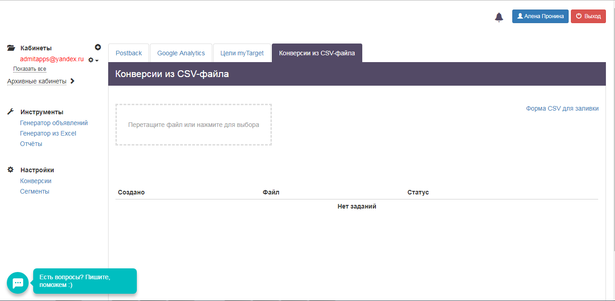Click the Нет заданий empty message
The height and width of the screenshot is (301, 615).
point(357,206)
